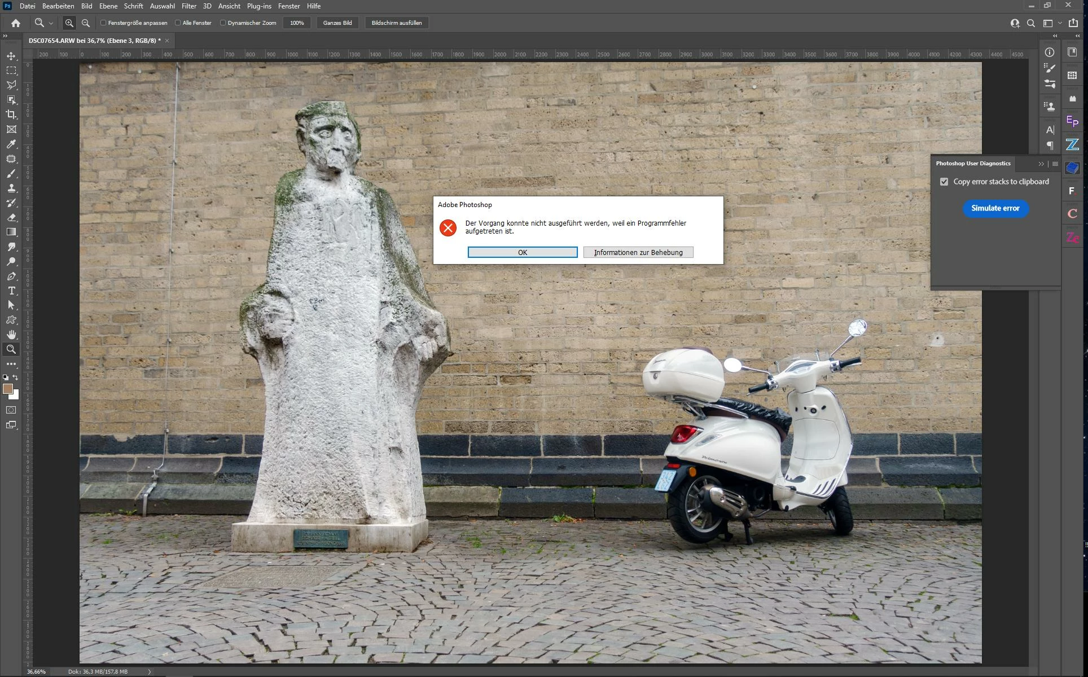Screen dimensions: 1088x677
Task: Click OK in the error dialog
Action: coord(522,252)
